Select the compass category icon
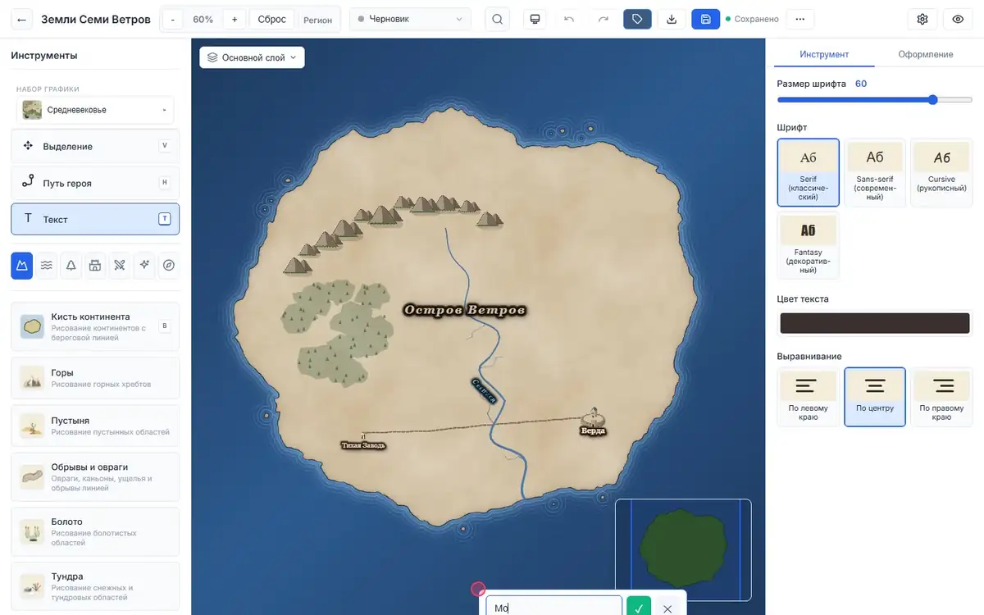Image resolution: width=984 pixels, height=615 pixels. tap(169, 265)
